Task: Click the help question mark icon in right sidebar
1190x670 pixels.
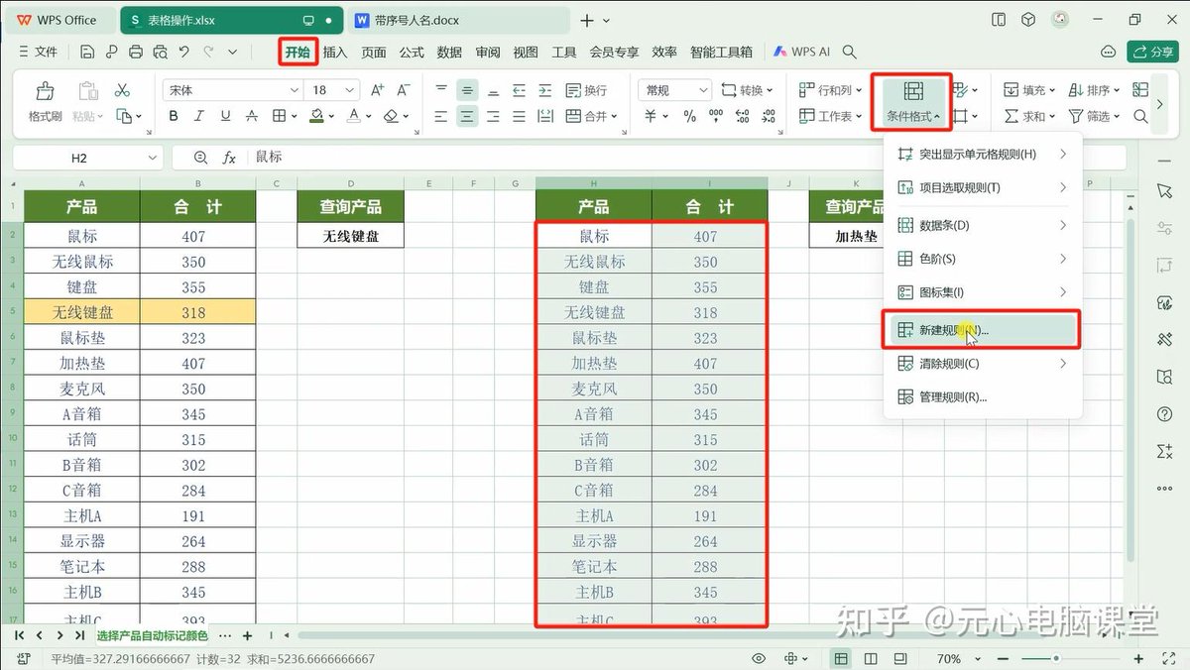Action: [1165, 414]
